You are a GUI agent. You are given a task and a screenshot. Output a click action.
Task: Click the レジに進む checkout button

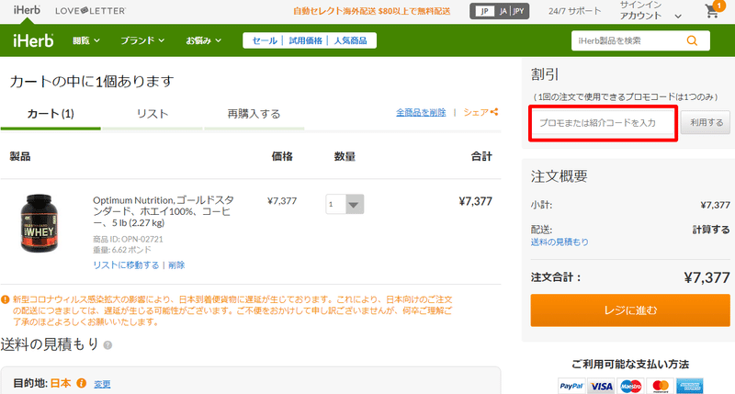(630, 310)
